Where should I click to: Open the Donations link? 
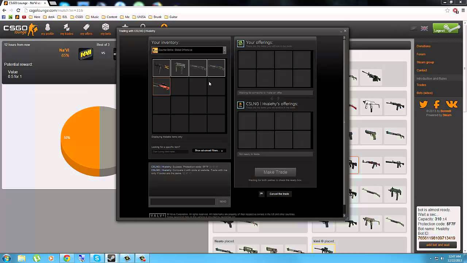coord(424,46)
